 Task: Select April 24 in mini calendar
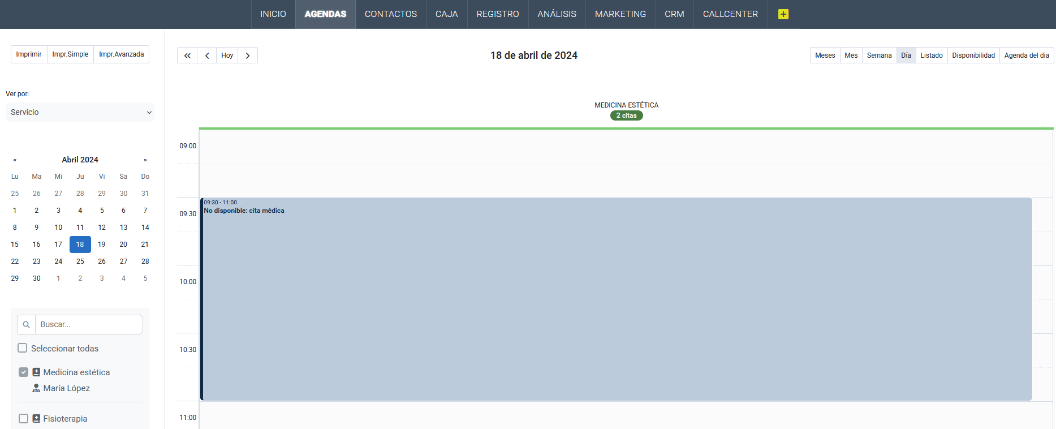[58, 261]
